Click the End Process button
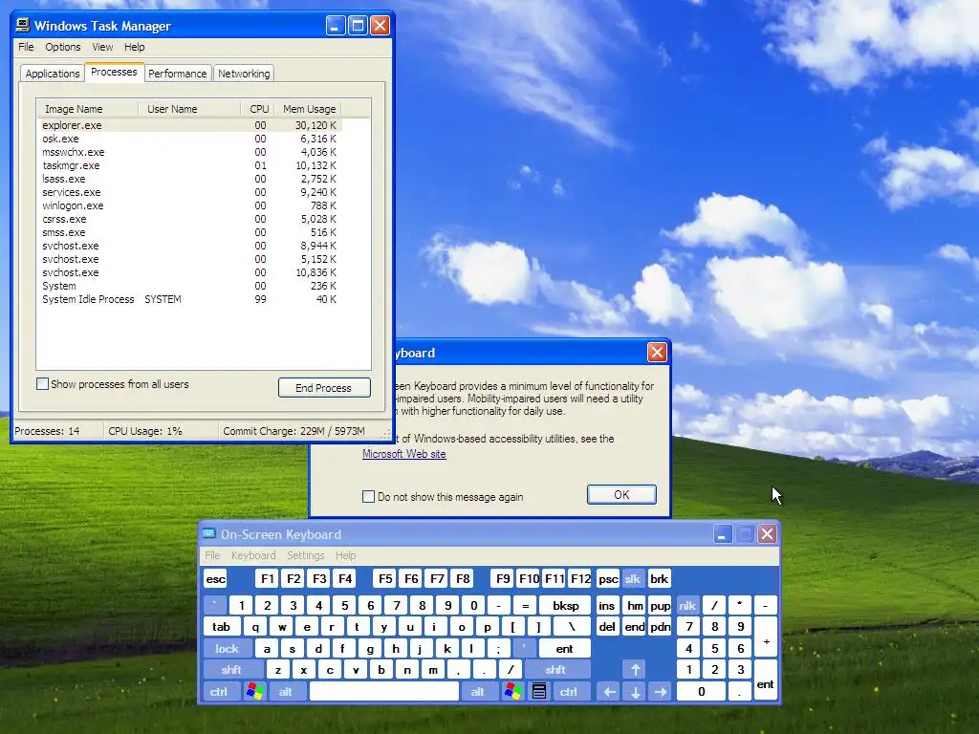 click(324, 388)
